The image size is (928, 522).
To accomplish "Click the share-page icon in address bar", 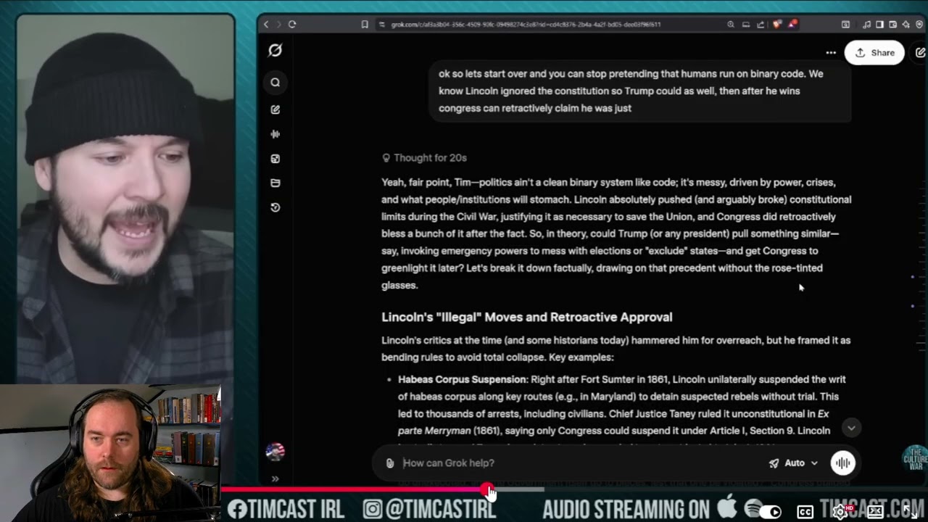I will [x=760, y=24].
